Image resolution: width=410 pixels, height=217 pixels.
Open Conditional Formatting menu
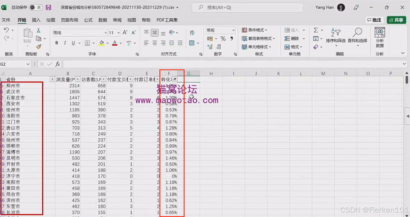pos(255,30)
